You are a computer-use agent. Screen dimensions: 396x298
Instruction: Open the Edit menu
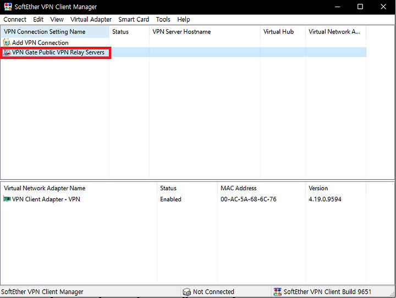click(38, 19)
